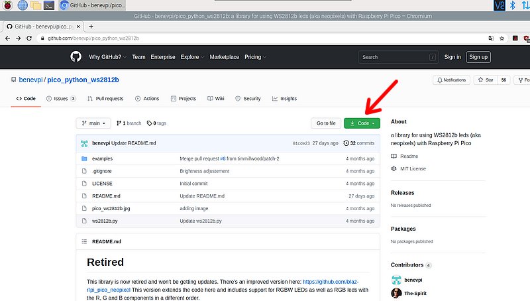Click the The-Spirit contributor avatar

tap(396, 293)
